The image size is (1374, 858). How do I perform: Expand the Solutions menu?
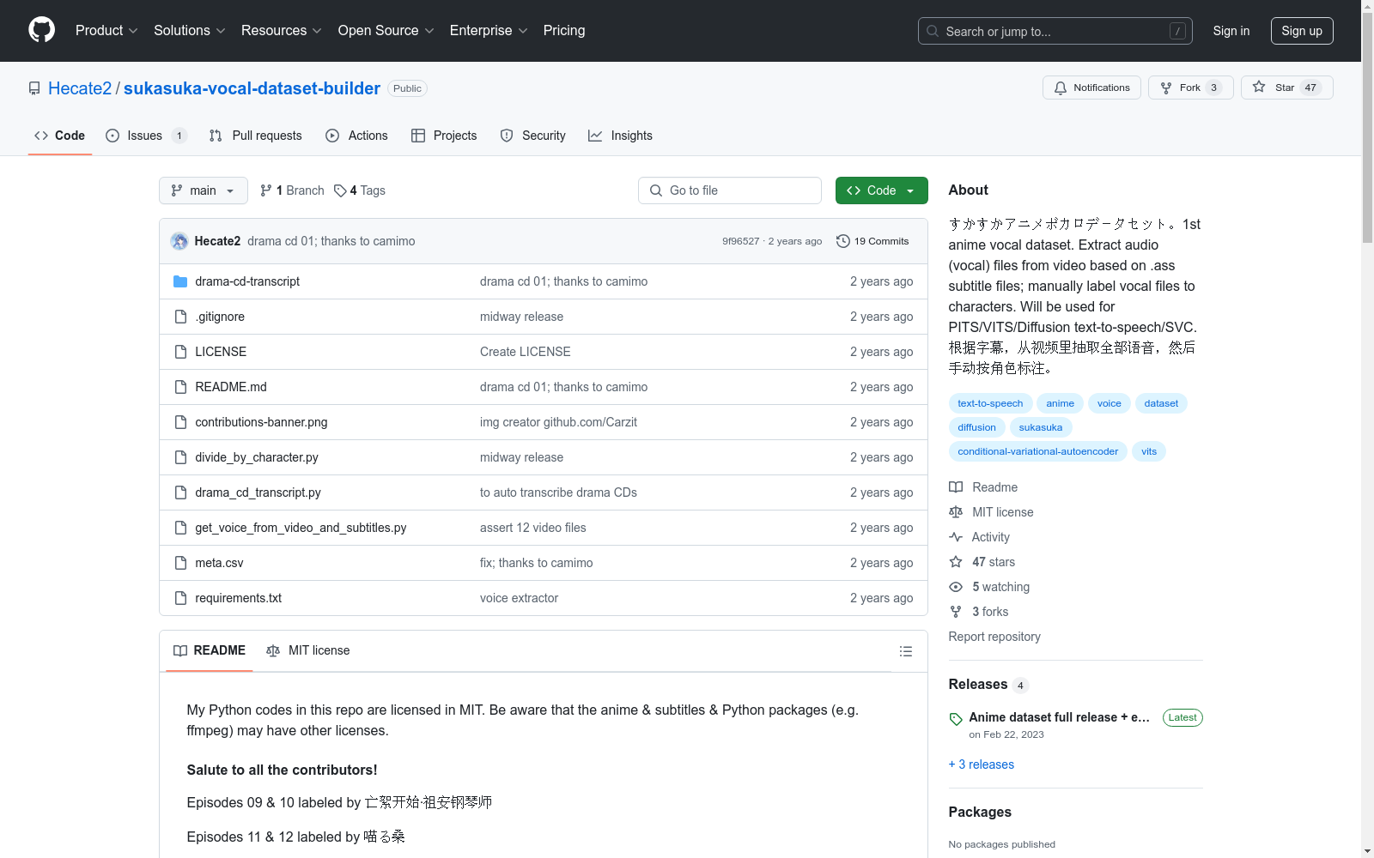190,30
